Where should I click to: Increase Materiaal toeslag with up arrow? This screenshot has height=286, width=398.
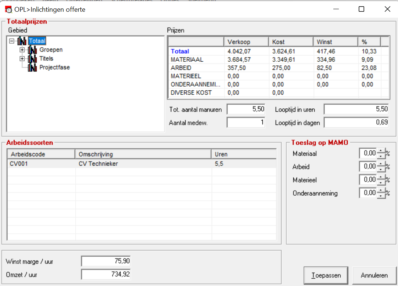pyautogui.click(x=381, y=151)
